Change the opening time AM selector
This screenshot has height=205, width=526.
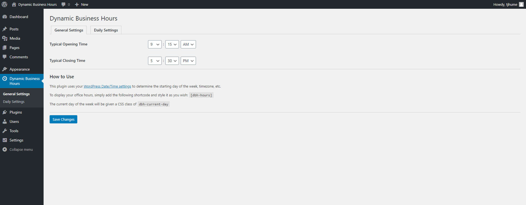click(188, 44)
